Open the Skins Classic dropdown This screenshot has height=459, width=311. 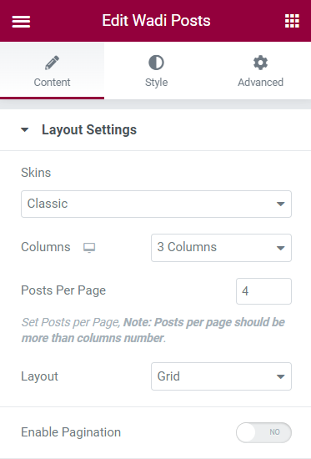point(156,204)
